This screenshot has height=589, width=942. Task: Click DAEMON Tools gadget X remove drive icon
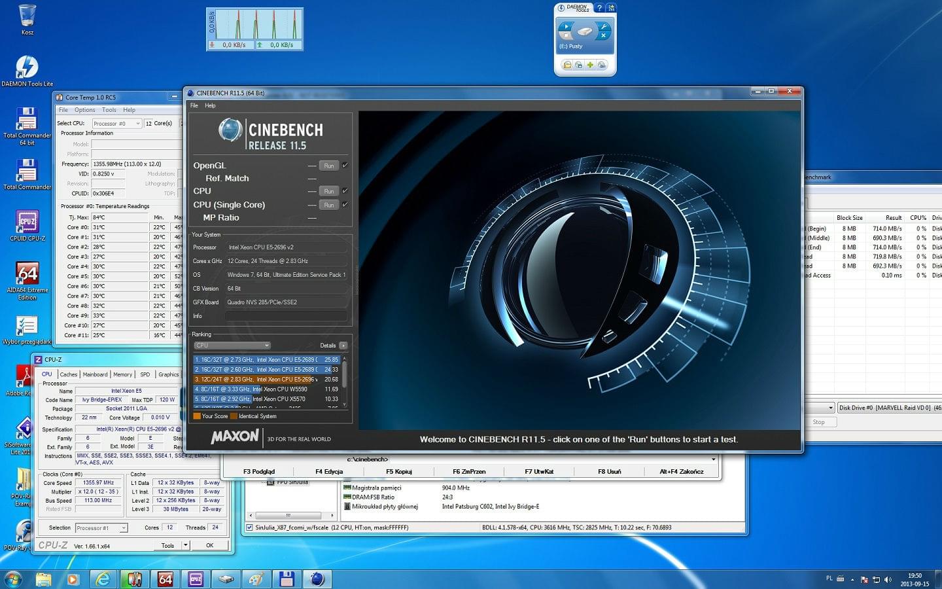point(604,35)
